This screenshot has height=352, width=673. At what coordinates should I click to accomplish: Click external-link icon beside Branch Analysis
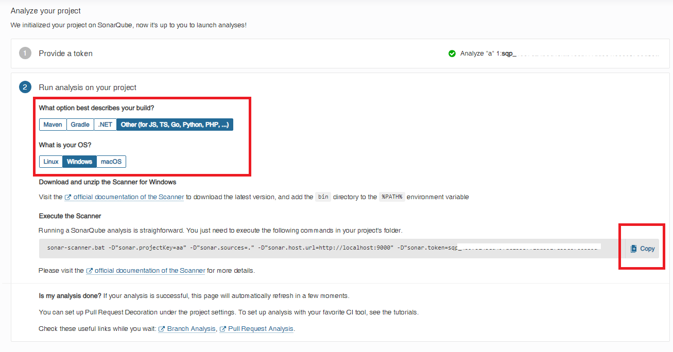pyautogui.click(x=162, y=329)
